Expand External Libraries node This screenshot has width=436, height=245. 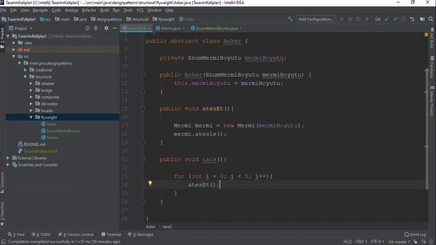(x=8, y=158)
